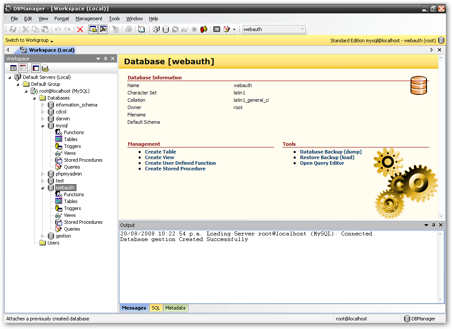Collapse the Databases folder node
This screenshot has width=452, height=329.
pyautogui.click(x=34, y=98)
